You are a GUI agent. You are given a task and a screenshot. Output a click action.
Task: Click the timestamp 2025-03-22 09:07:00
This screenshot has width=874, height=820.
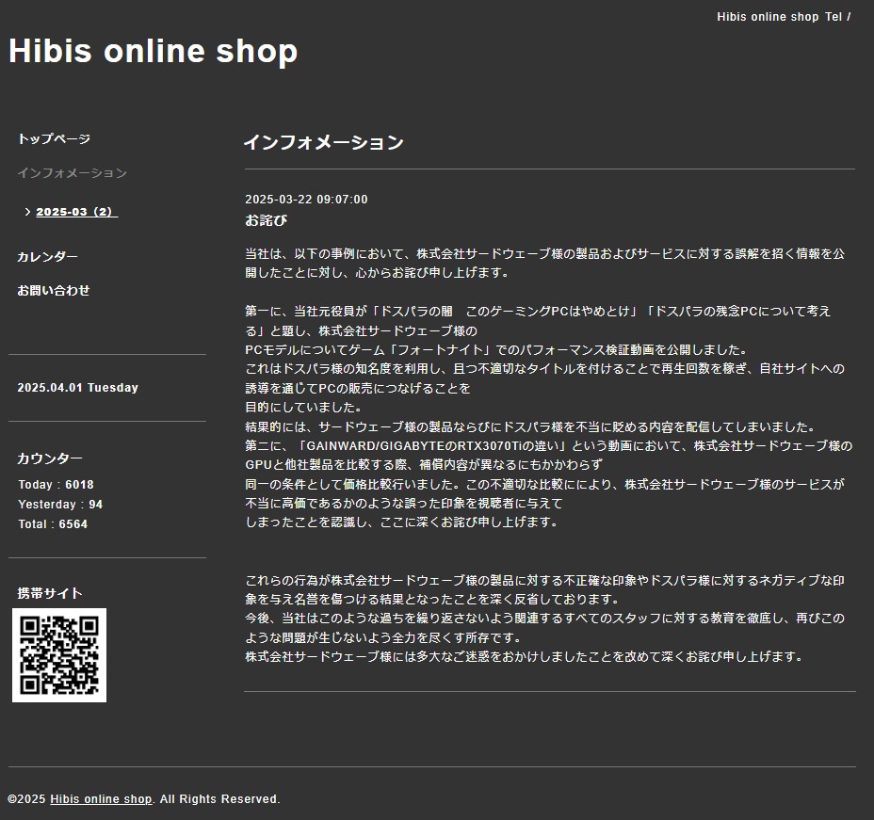307,200
